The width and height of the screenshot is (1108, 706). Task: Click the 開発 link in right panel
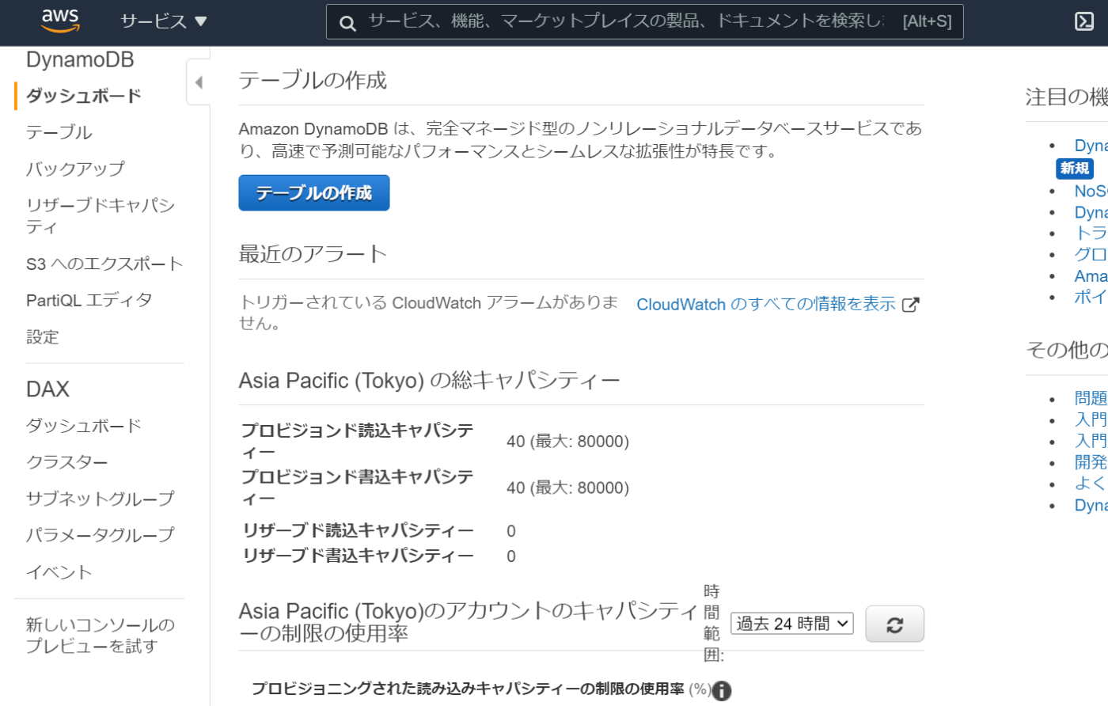(1091, 462)
